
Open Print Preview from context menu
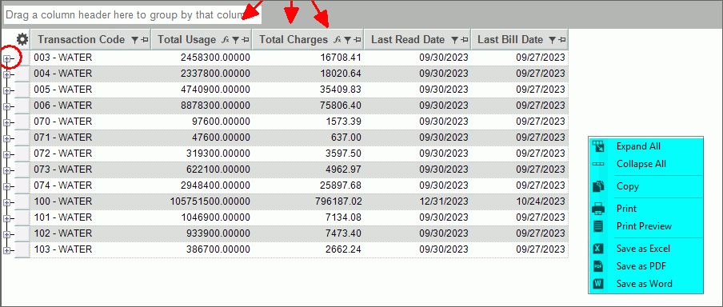click(x=645, y=226)
